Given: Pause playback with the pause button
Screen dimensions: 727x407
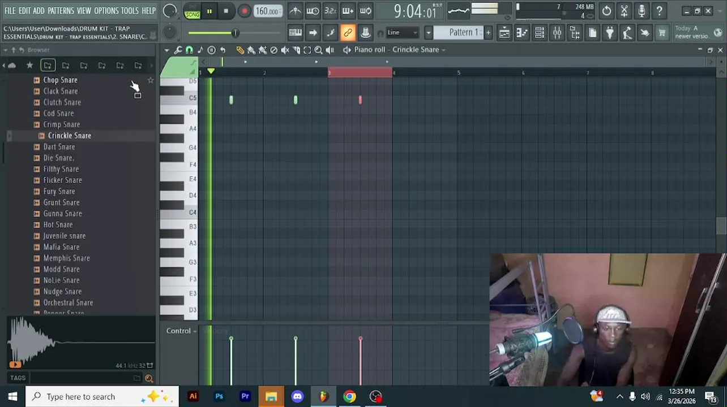Looking at the screenshot, I should [x=209, y=11].
